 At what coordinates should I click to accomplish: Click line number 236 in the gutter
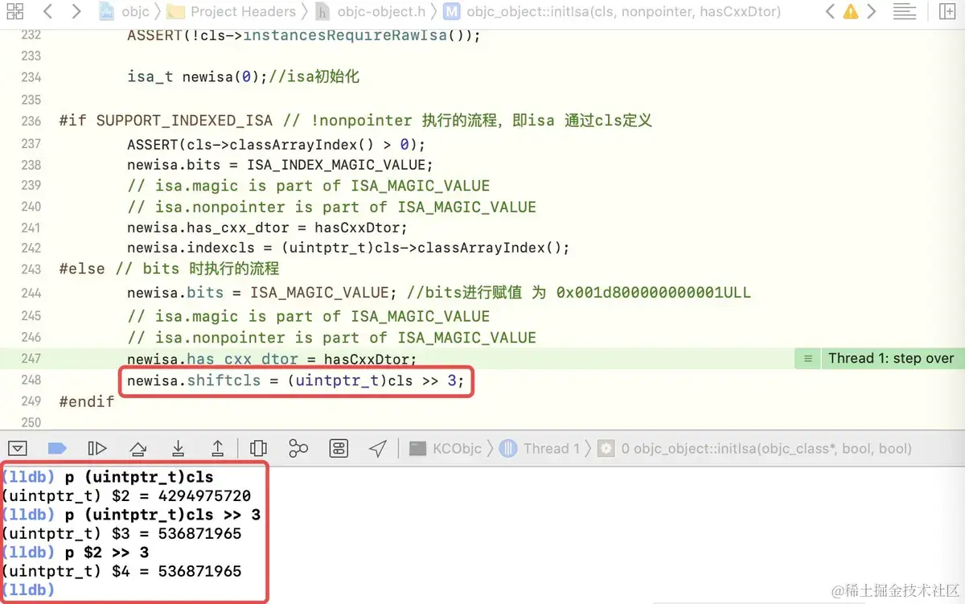(x=31, y=121)
